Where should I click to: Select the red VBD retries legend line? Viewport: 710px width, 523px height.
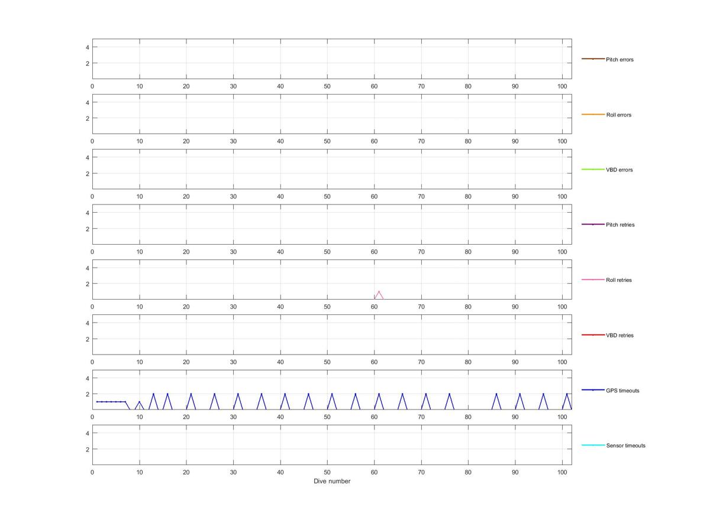[593, 335]
